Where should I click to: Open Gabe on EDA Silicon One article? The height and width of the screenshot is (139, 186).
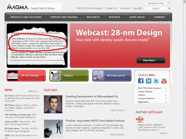pos(20,123)
